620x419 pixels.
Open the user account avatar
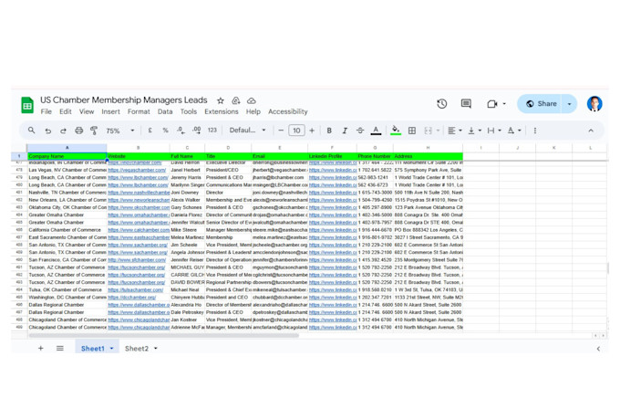594,104
